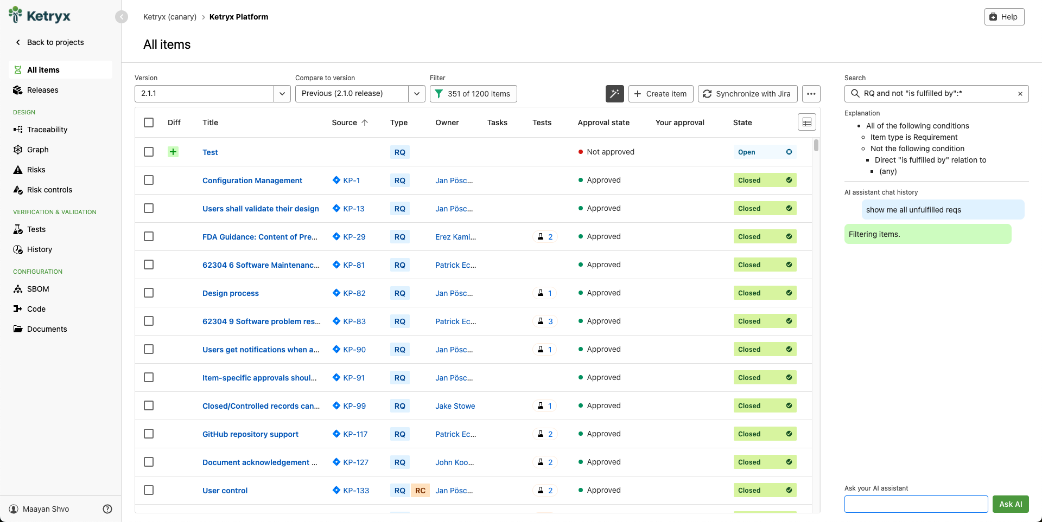1042x522 pixels.
Task: Open the Open state dropdown for Test
Action: tap(765, 152)
